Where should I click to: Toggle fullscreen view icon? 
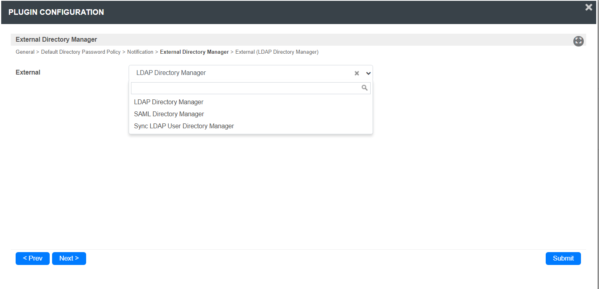coord(578,41)
